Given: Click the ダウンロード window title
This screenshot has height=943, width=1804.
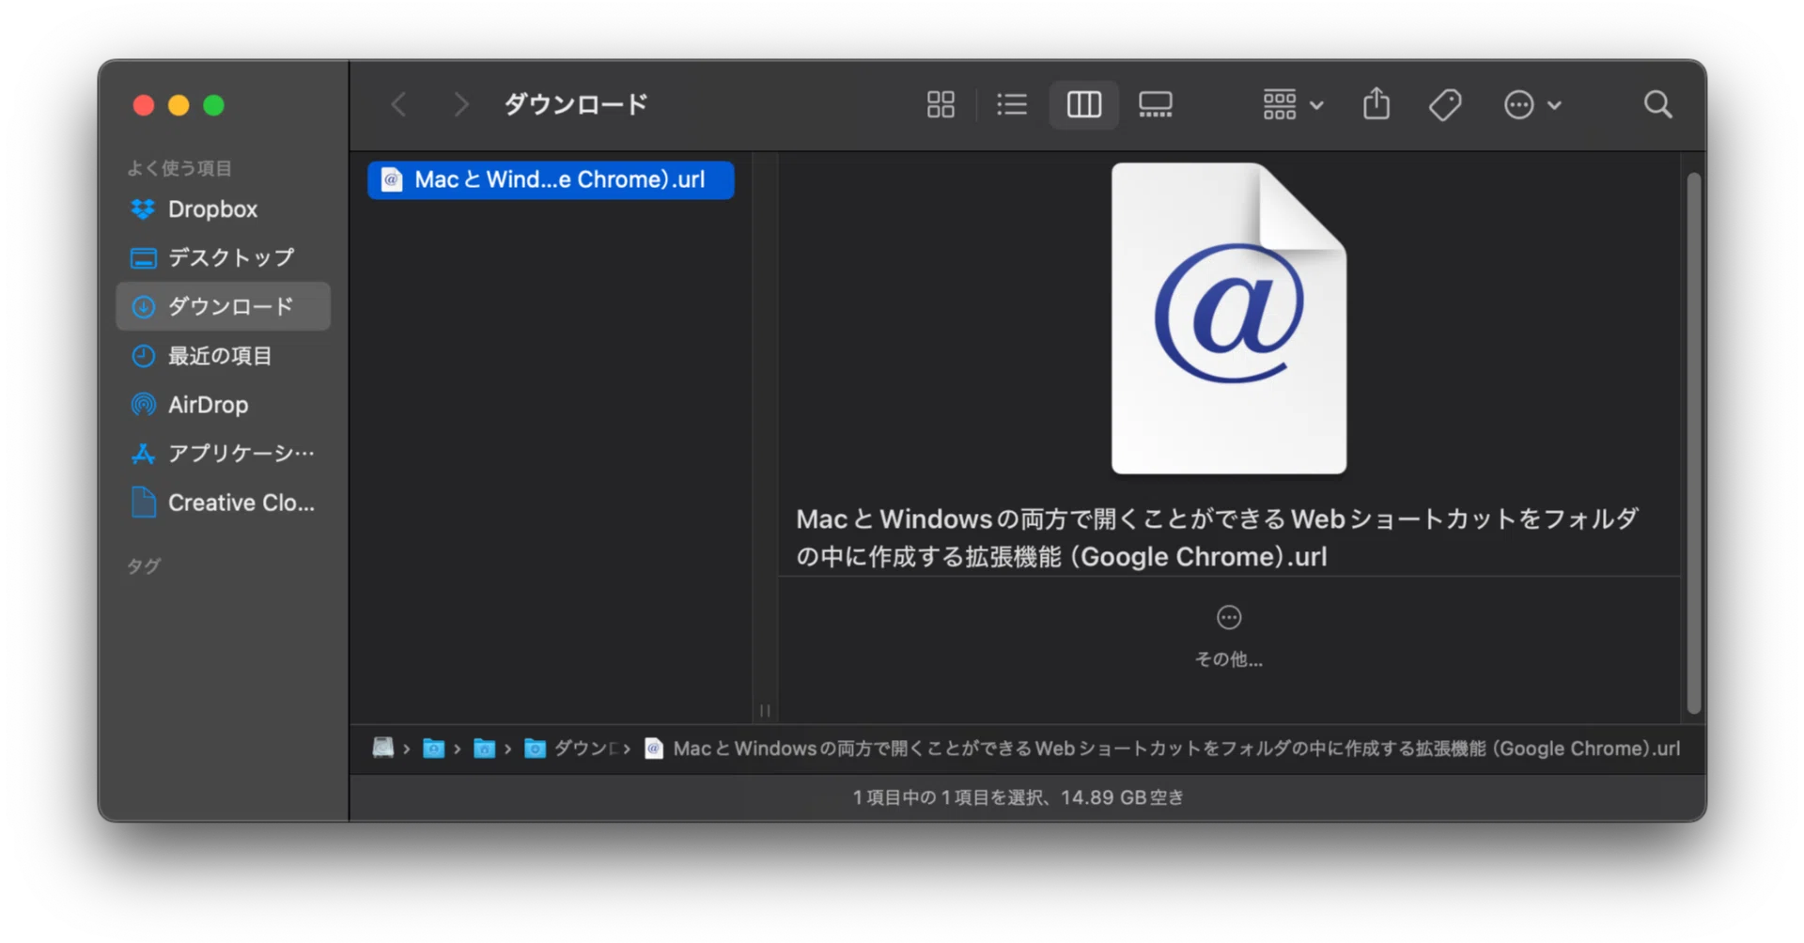Looking at the screenshot, I should tap(576, 104).
